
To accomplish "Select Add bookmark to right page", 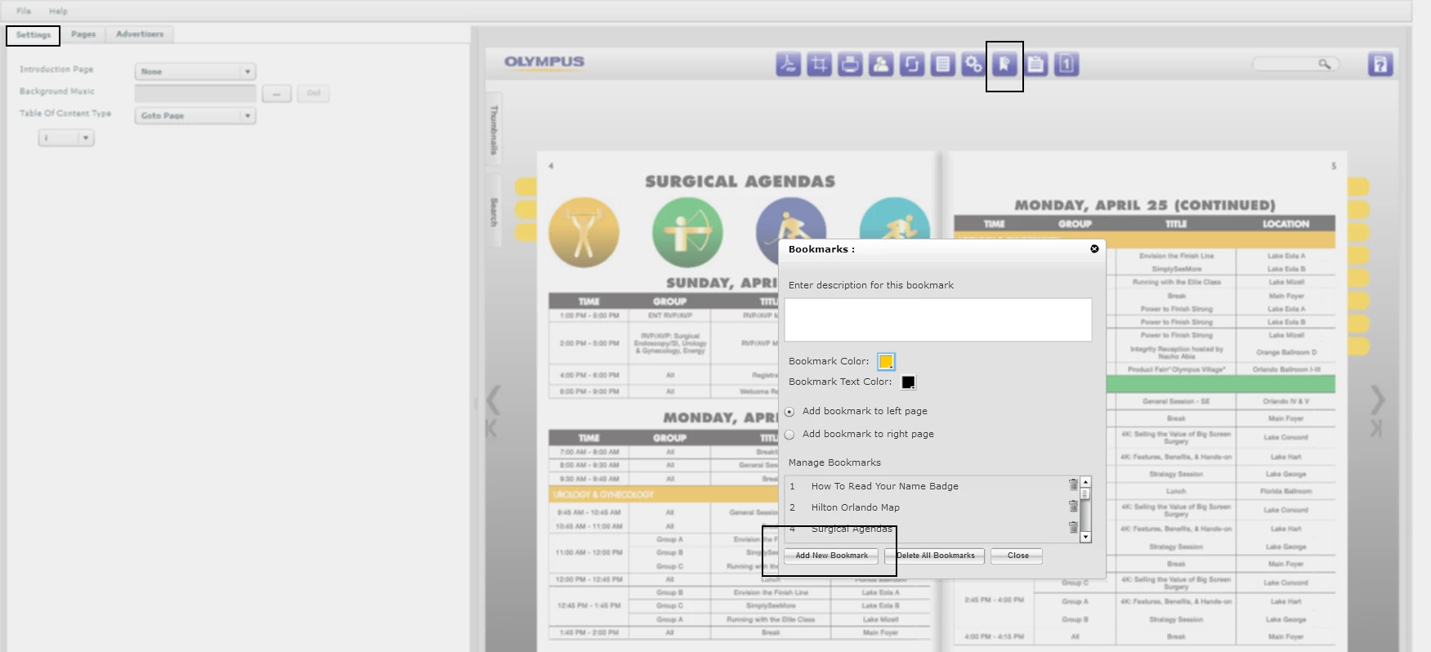I will 789,435.
